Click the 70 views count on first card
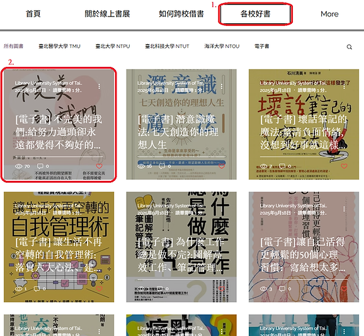The width and height of the screenshot is (364, 336). pyautogui.click(x=27, y=166)
